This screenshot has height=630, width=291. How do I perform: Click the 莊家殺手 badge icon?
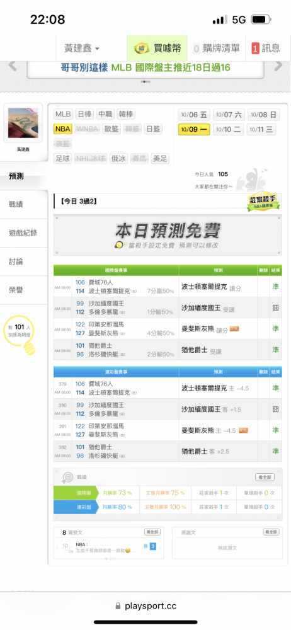(x=262, y=202)
